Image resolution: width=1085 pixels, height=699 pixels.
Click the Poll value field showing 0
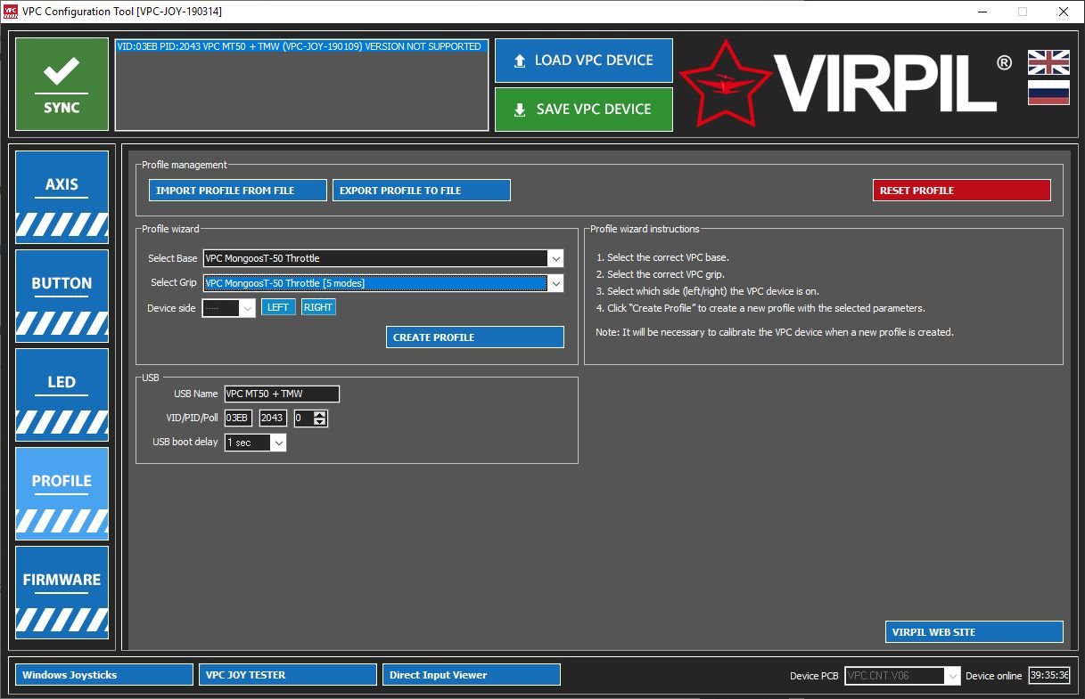click(304, 418)
